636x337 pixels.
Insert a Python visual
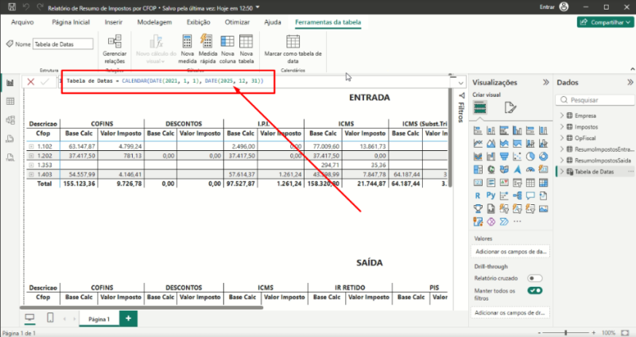[x=491, y=196]
